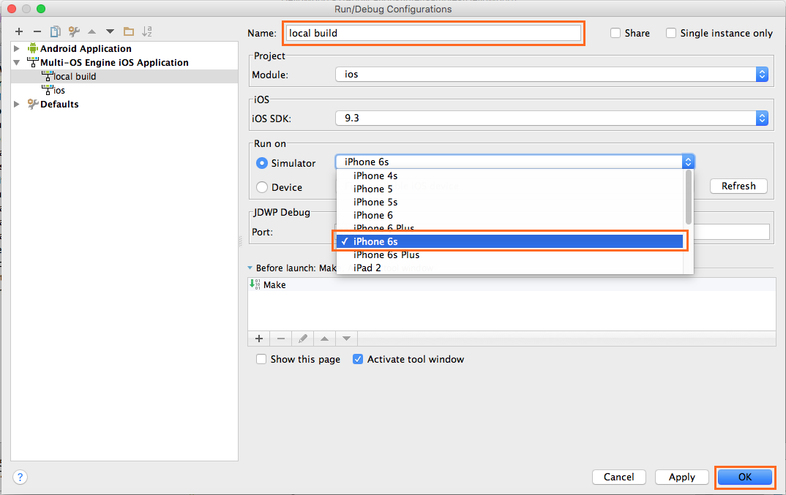Click the Android Application robot icon
Screen dimensions: 786x495
click(33, 48)
